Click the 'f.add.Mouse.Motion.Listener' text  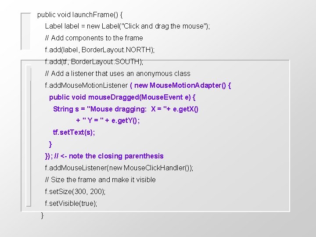pos(86,85)
